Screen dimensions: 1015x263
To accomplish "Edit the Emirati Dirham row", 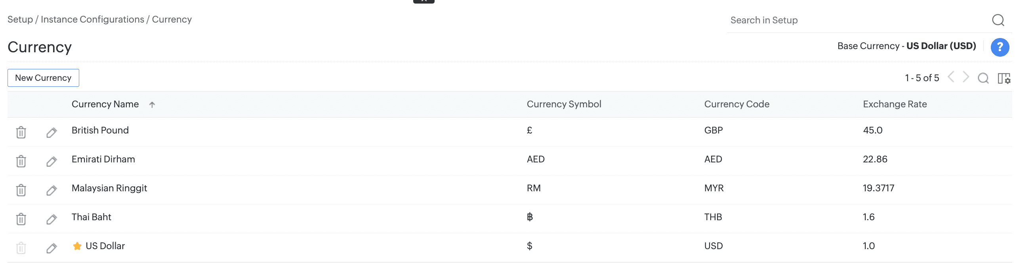I will 52,161.
